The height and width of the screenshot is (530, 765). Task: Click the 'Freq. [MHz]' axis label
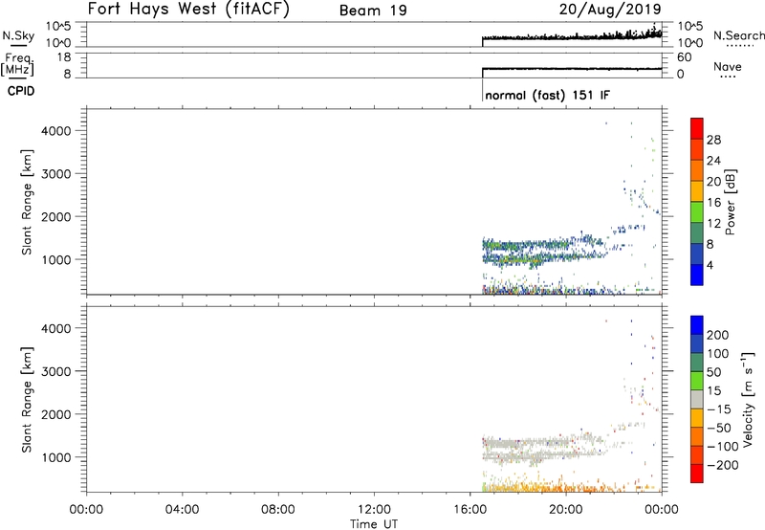(17, 64)
